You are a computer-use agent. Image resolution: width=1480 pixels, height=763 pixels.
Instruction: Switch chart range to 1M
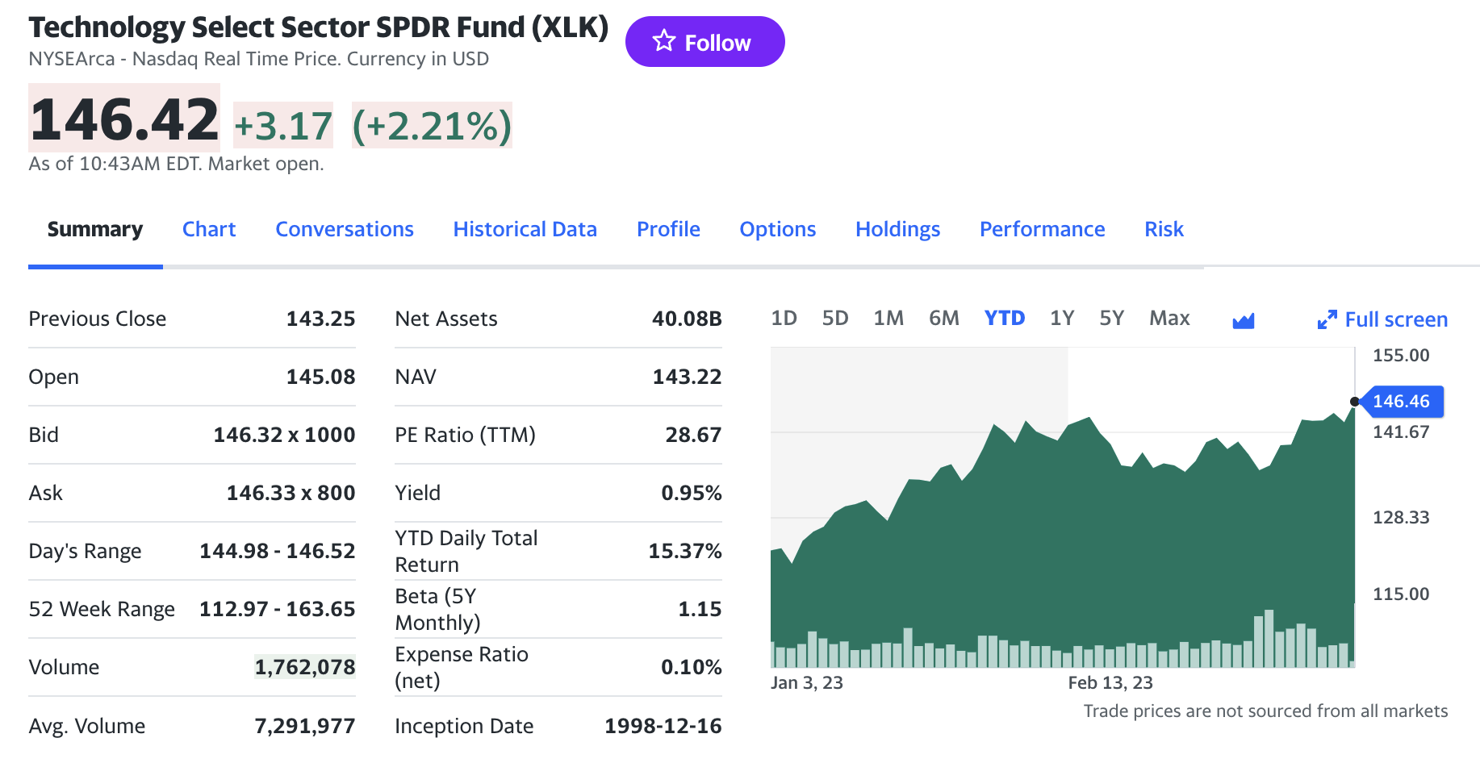point(888,319)
